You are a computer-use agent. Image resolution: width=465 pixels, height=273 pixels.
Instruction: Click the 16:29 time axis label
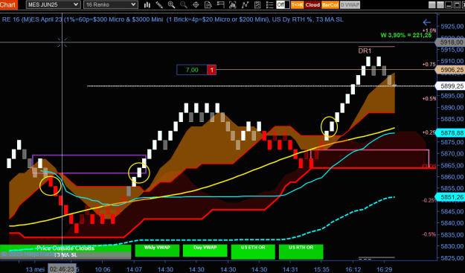tap(384, 269)
